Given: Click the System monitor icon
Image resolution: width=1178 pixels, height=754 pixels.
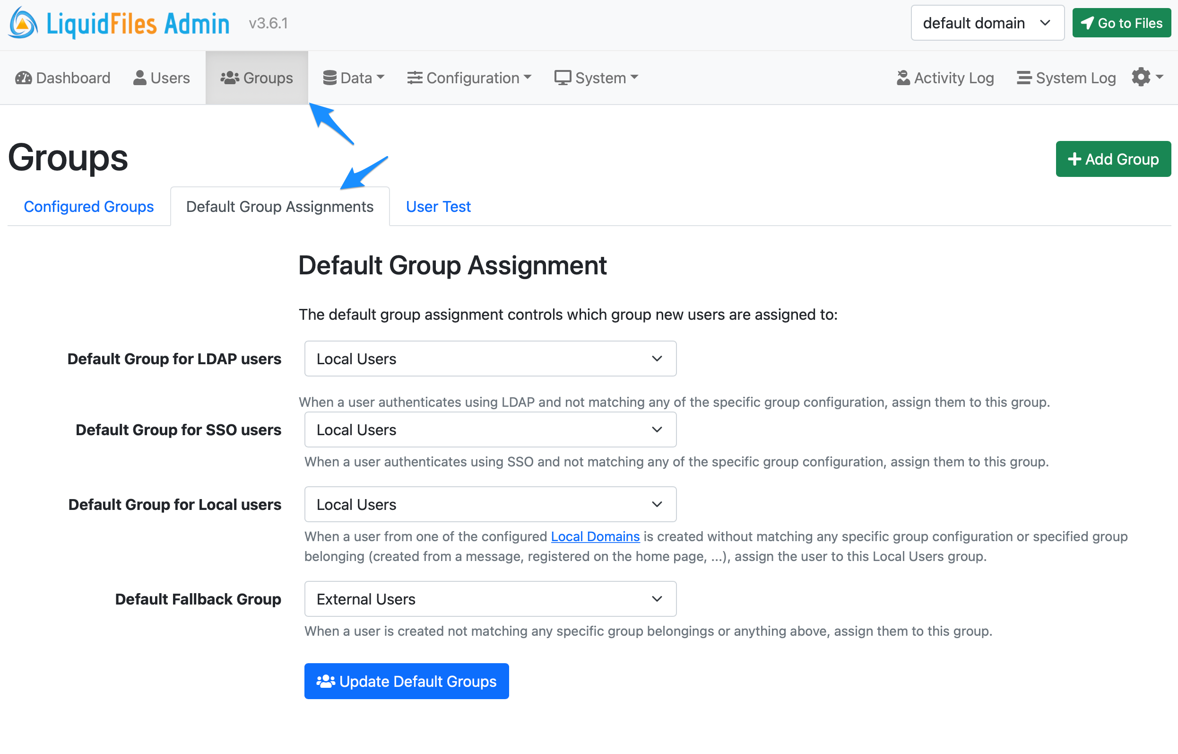Looking at the screenshot, I should [x=563, y=78].
